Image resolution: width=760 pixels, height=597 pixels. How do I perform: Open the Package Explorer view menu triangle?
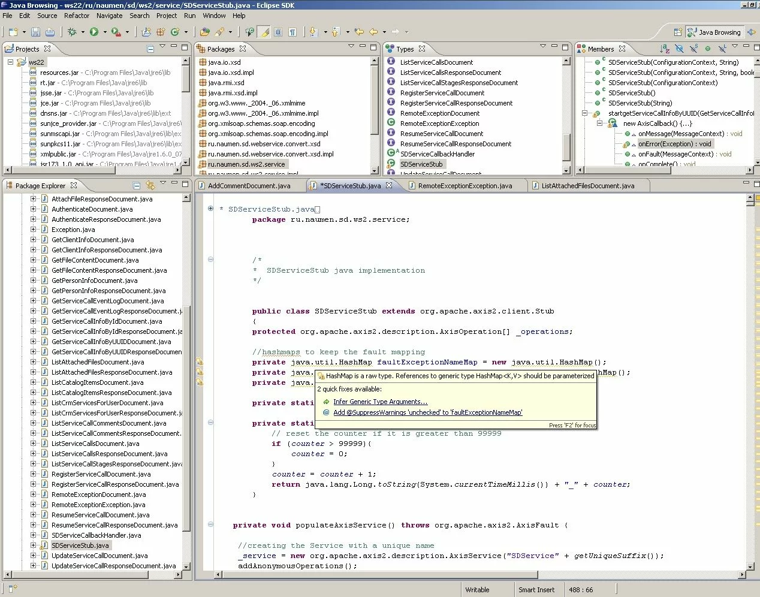[x=162, y=183]
